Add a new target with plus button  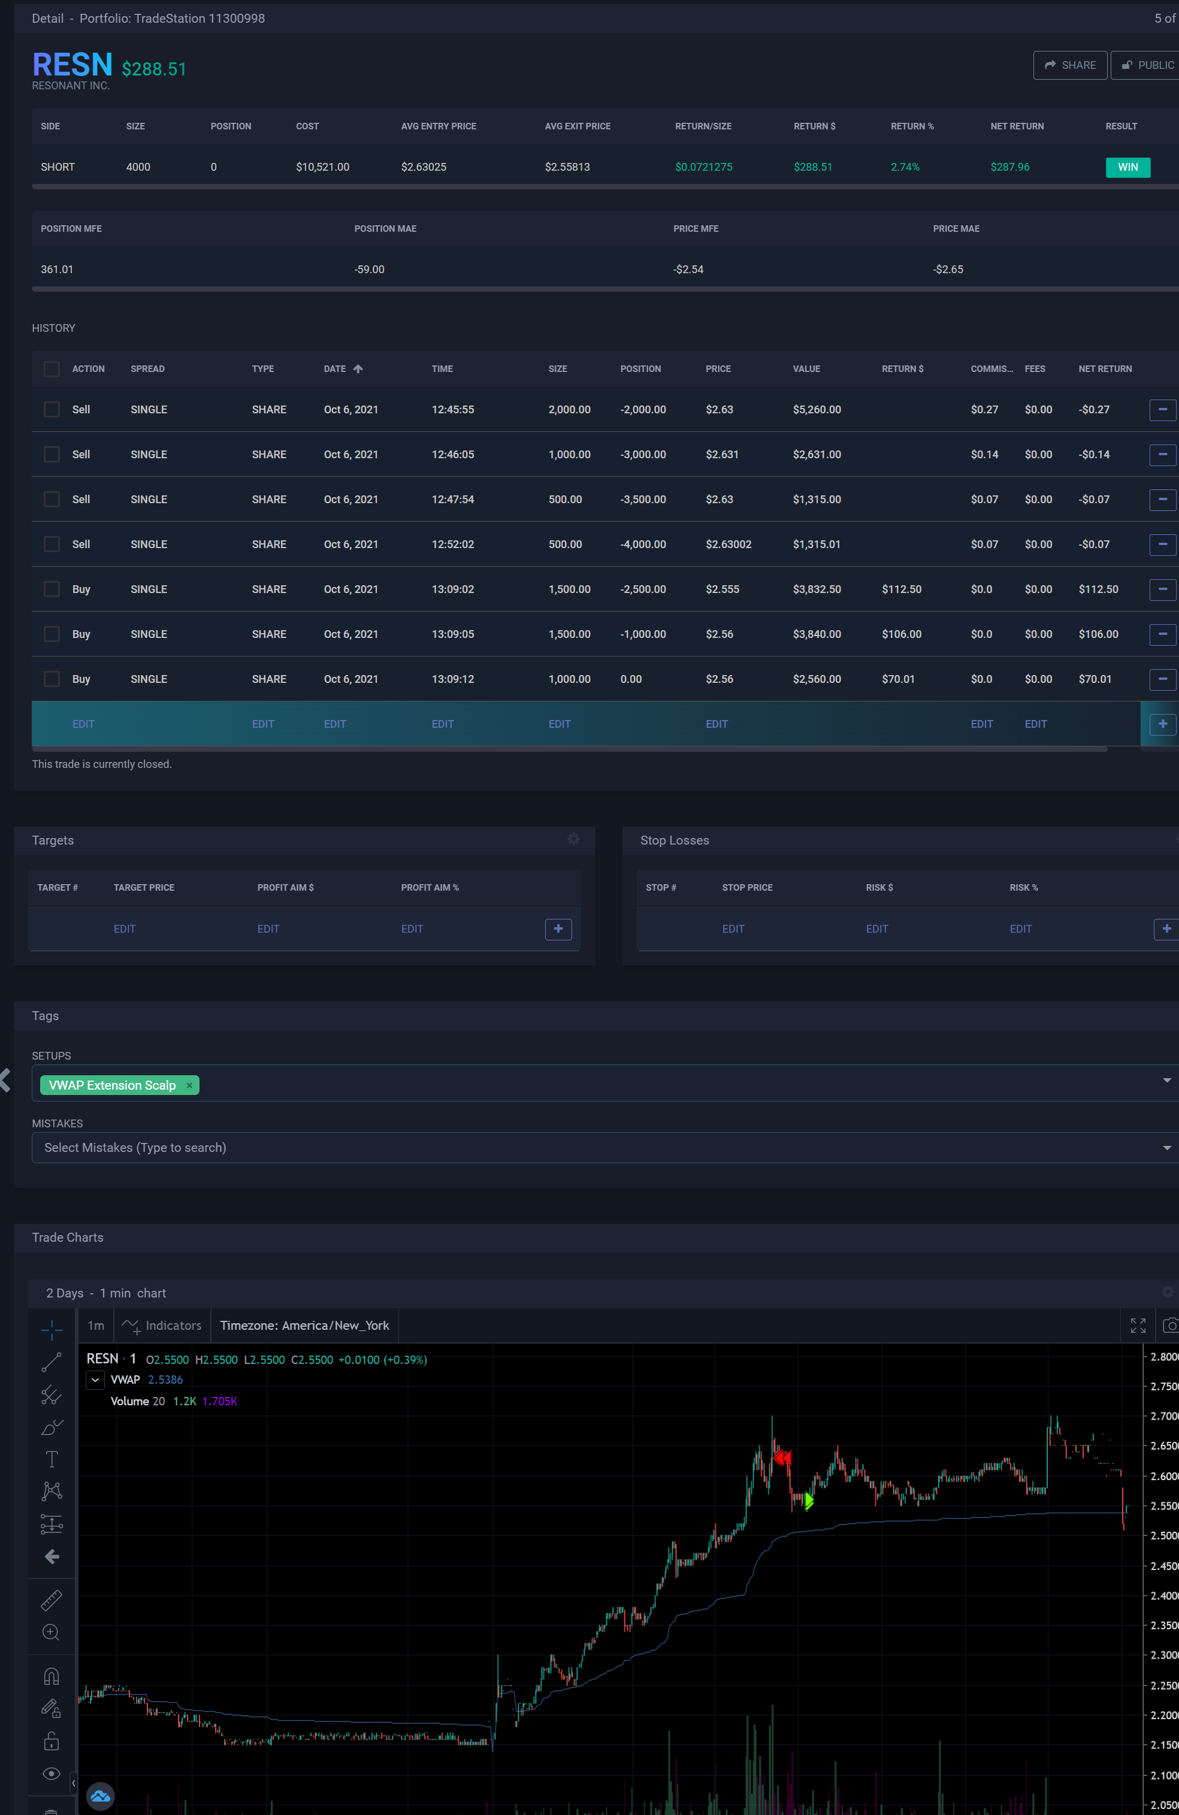558,929
